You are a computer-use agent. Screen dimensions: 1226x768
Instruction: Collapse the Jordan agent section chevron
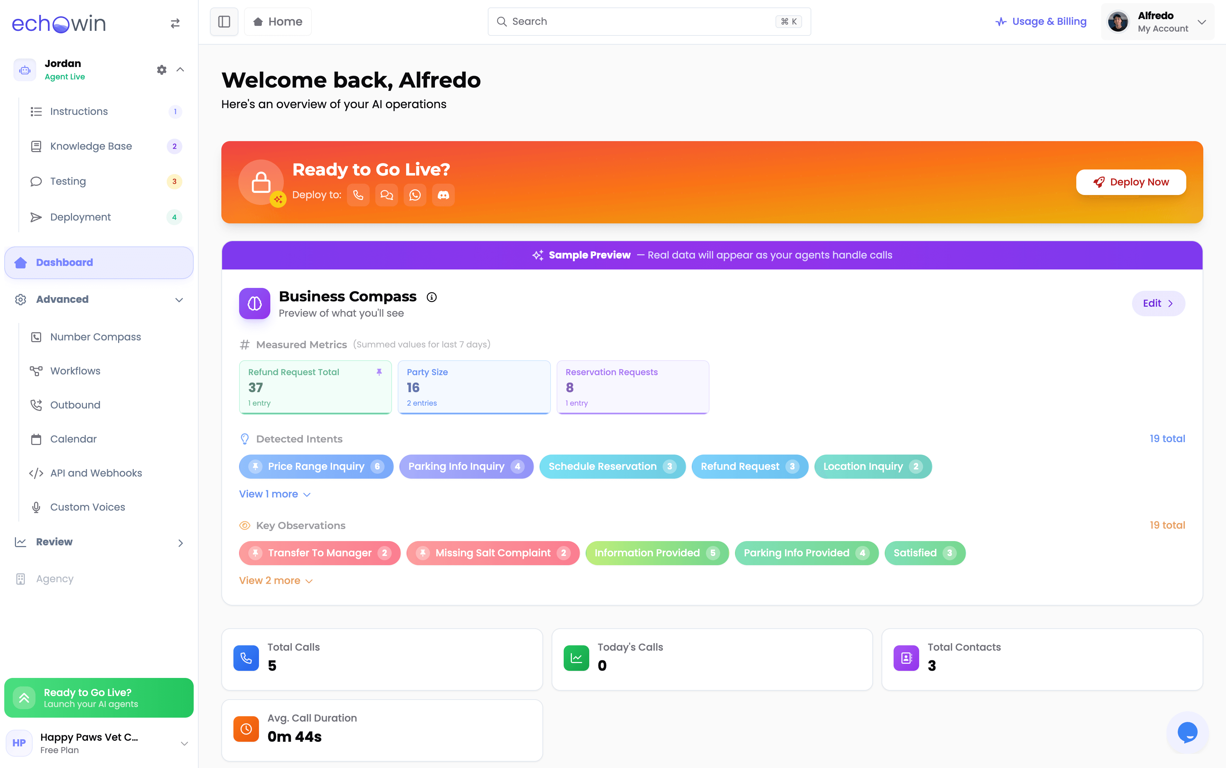[180, 69]
